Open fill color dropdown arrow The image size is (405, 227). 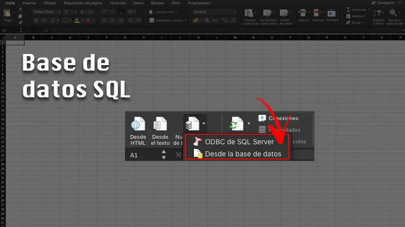pos(82,20)
